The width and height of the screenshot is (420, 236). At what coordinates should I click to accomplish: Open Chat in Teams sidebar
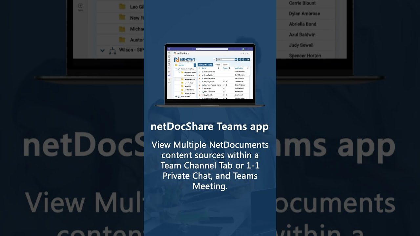point(169,56)
